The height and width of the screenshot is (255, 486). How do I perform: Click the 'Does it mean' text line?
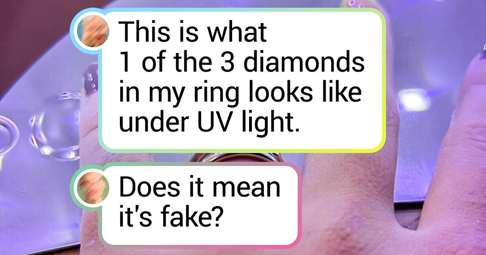tap(200, 188)
